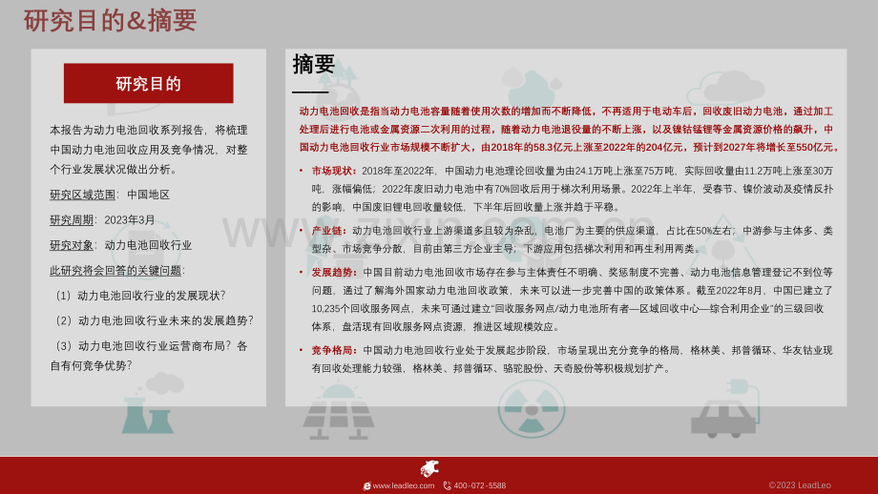The image size is (878, 494).
Task: Click the electric car charging icon
Action: point(724,409)
